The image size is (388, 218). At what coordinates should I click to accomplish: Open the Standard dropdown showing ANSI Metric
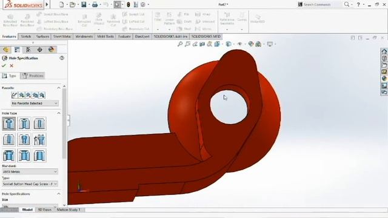pos(30,171)
